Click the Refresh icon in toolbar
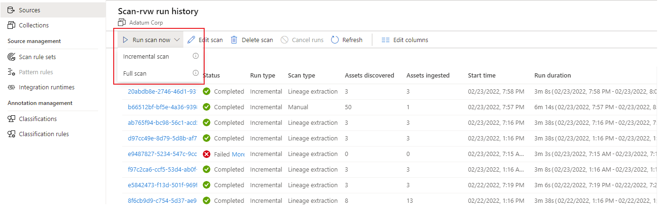Image resolution: width=658 pixels, height=208 pixels. coord(335,40)
